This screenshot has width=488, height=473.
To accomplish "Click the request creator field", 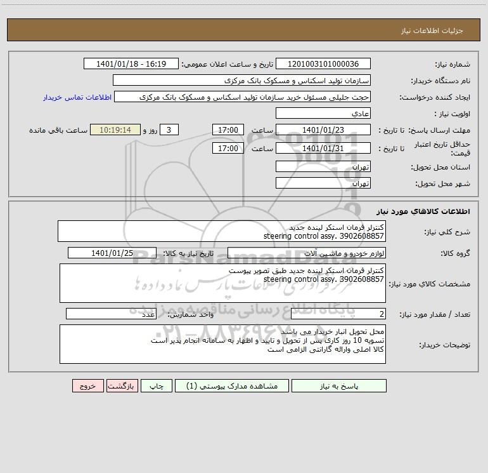I will pos(242,97).
